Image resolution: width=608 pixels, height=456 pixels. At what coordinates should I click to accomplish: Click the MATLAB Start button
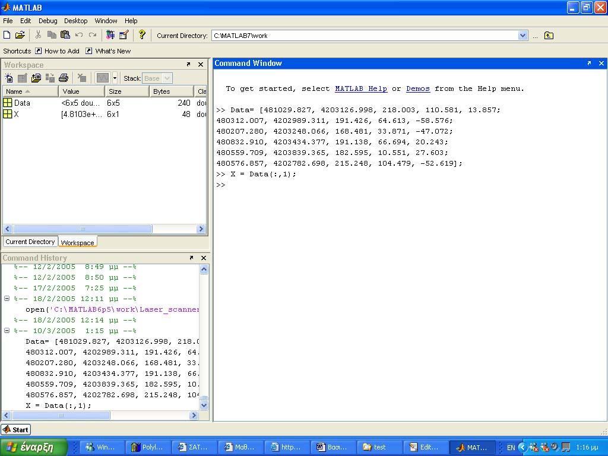16,430
